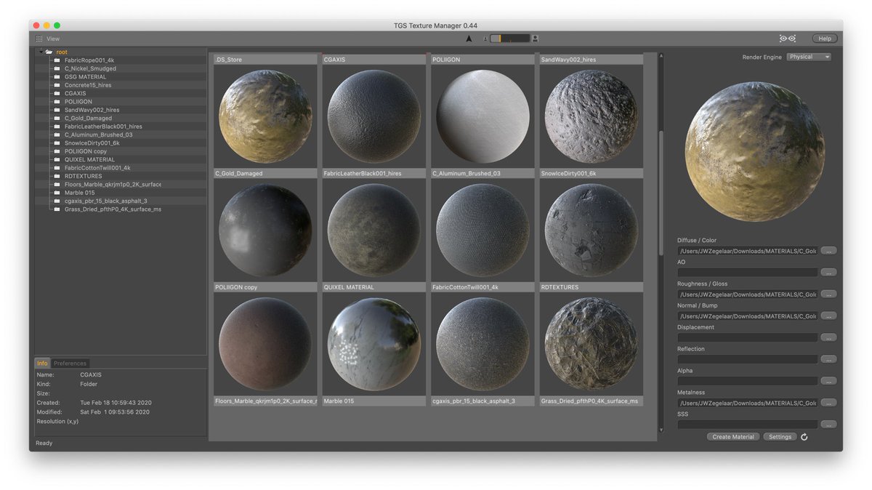This screenshot has height=490, width=872.
Task: Click the grid icon beside the View menu
Action: (x=39, y=39)
